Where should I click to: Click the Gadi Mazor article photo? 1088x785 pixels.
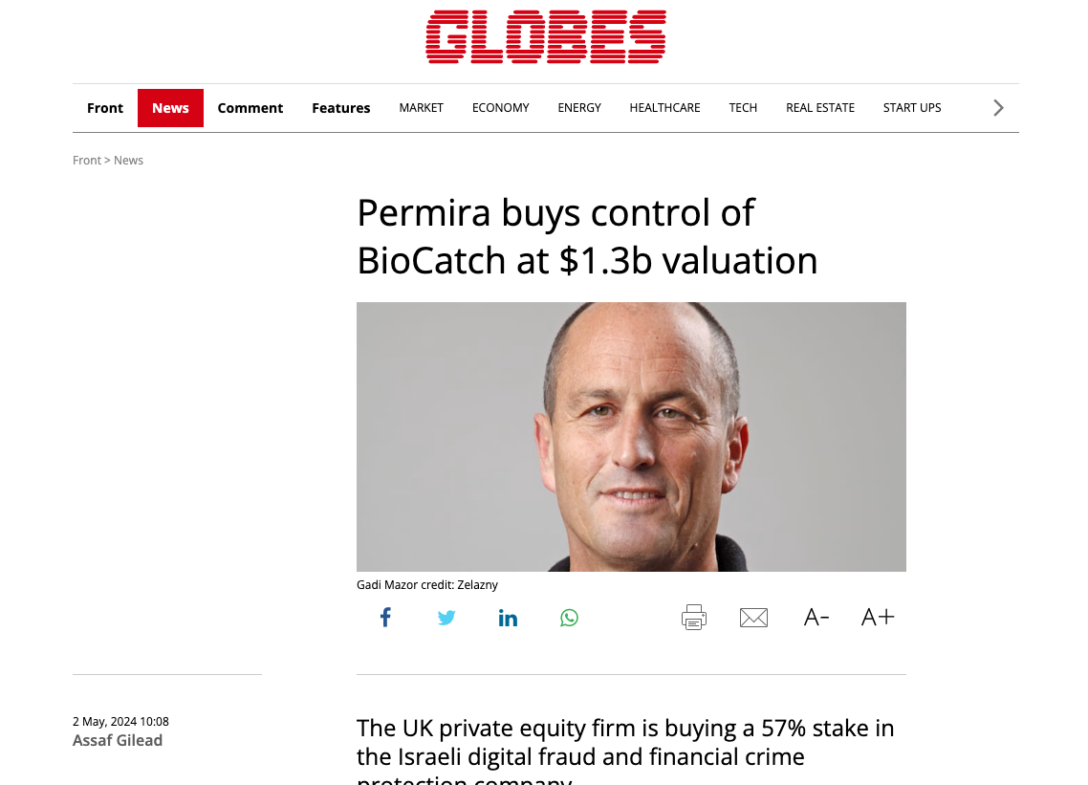pos(631,437)
